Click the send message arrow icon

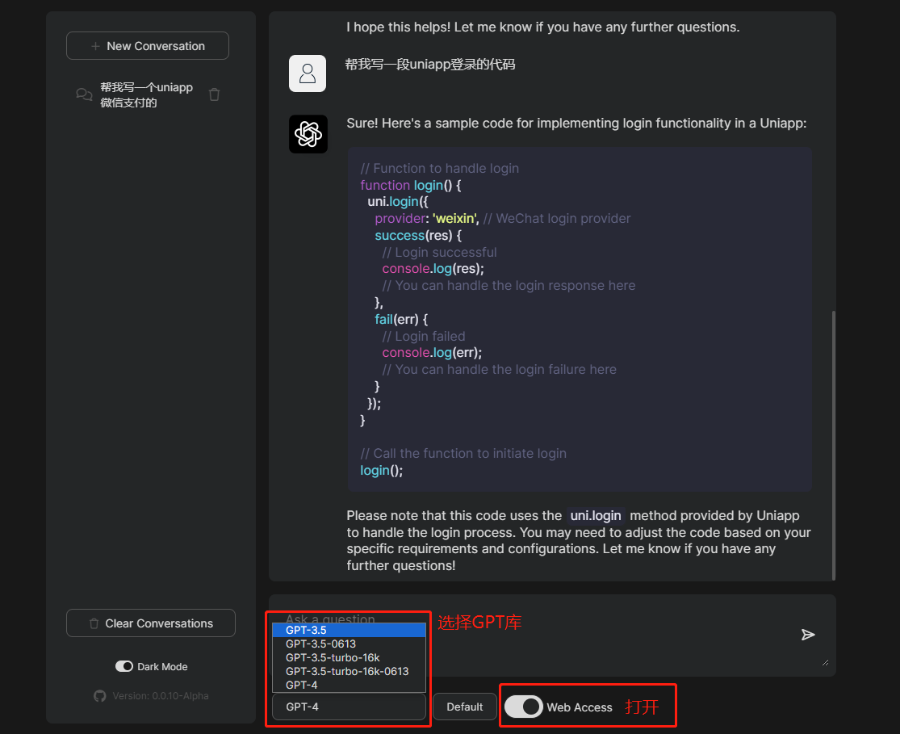[x=808, y=635]
